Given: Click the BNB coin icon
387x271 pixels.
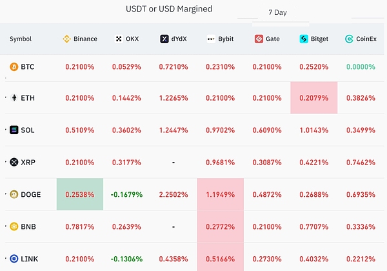Looking at the screenshot, I should click(14, 226).
